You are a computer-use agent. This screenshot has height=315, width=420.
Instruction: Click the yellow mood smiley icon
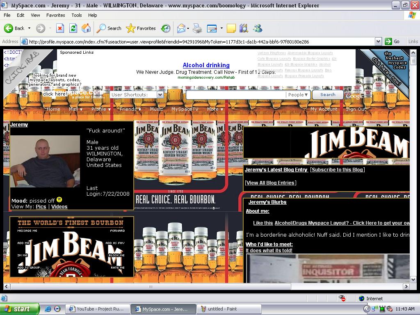click(x=59, y=200)
